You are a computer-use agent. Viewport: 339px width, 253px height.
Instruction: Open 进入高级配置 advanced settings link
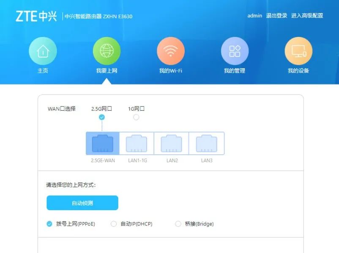click(x=308, y=16)
